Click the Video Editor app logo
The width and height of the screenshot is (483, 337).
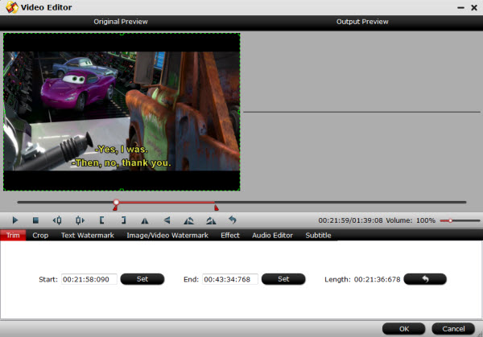pos(12,7)
